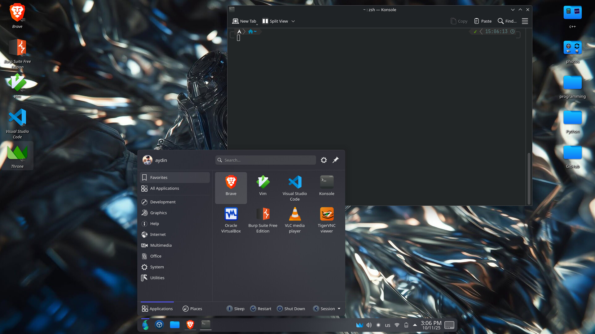Focus the launcher search field
This screenshot has width=595, height=334.
click(x=266, y=160)
